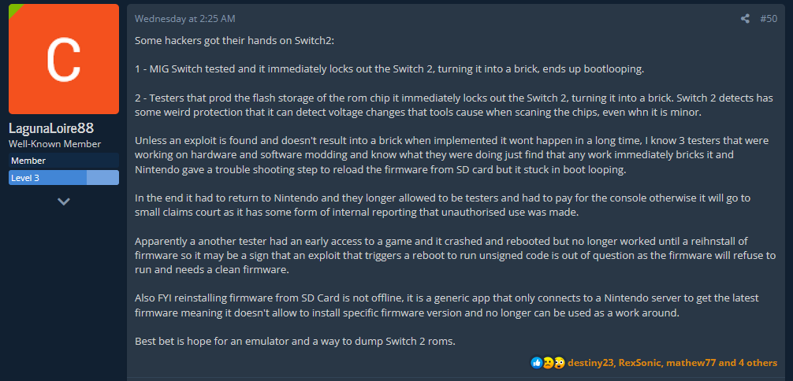Image resolution: width=793 pixels, height=381 pixels.
Task: Click the wow face reaction icon
Action: point(559,362)
